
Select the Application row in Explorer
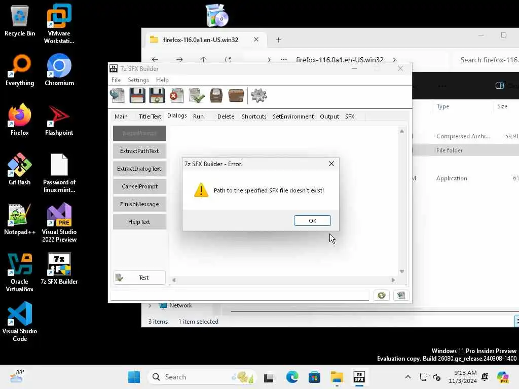click(x=466, y=178)
